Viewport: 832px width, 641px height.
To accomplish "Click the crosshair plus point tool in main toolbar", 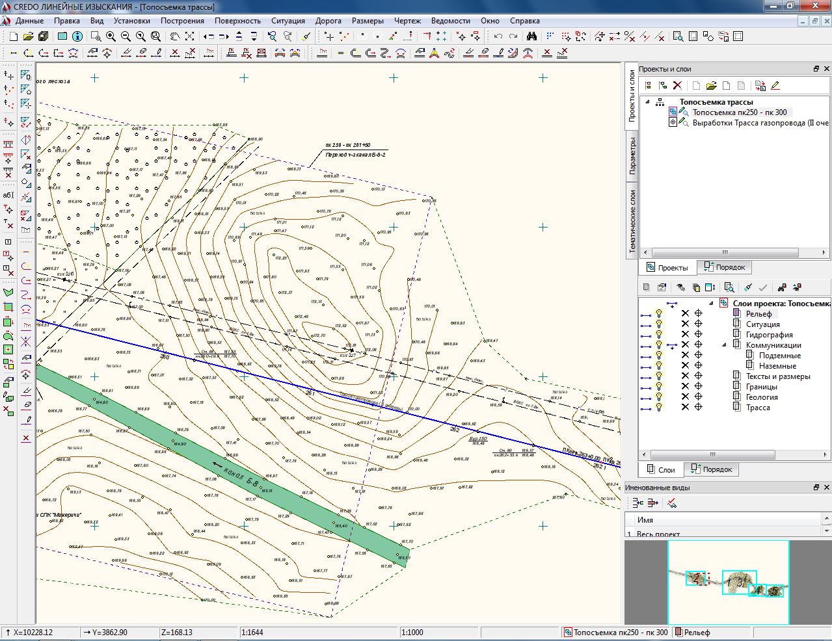I will pos(329,37).
